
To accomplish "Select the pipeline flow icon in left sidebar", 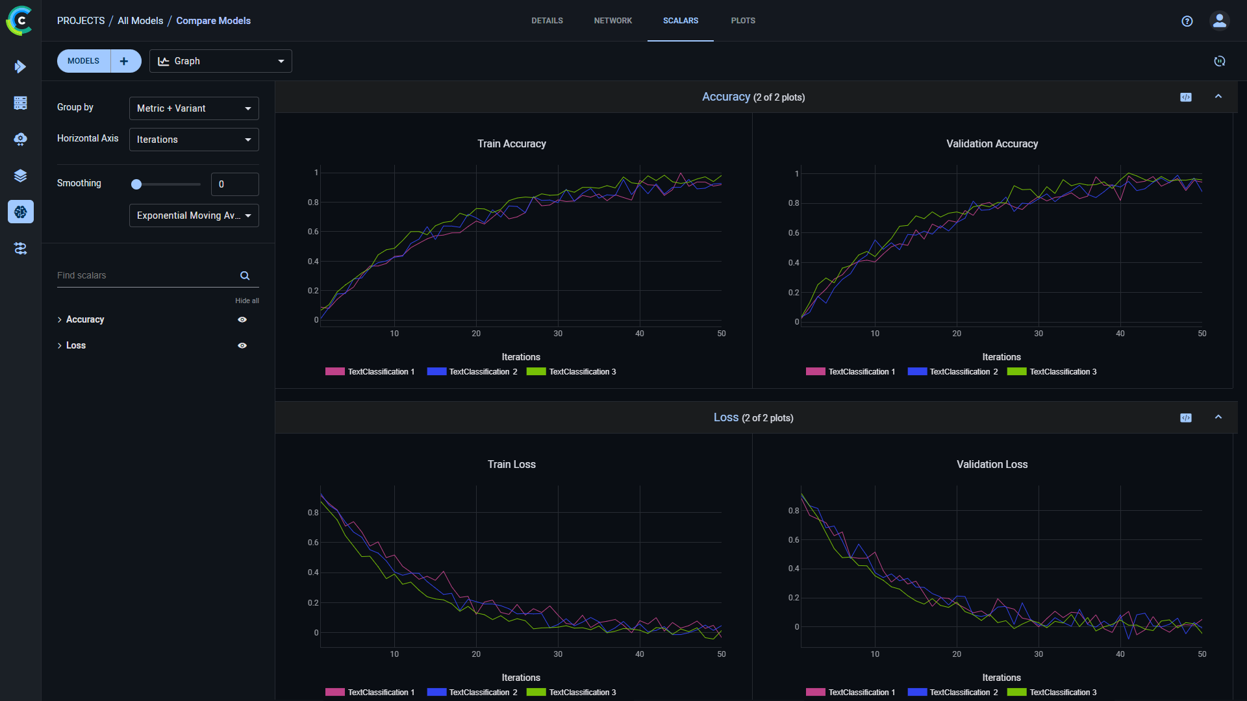I will tap(20, 249).
